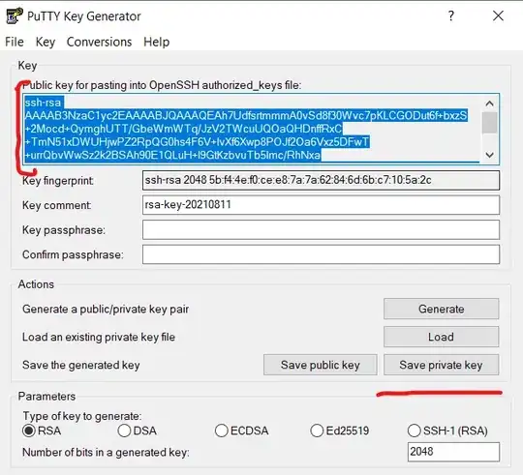Open the Conversions menu
The height and width of the screenshot is (475, 523).
click(x=99, y=42)
